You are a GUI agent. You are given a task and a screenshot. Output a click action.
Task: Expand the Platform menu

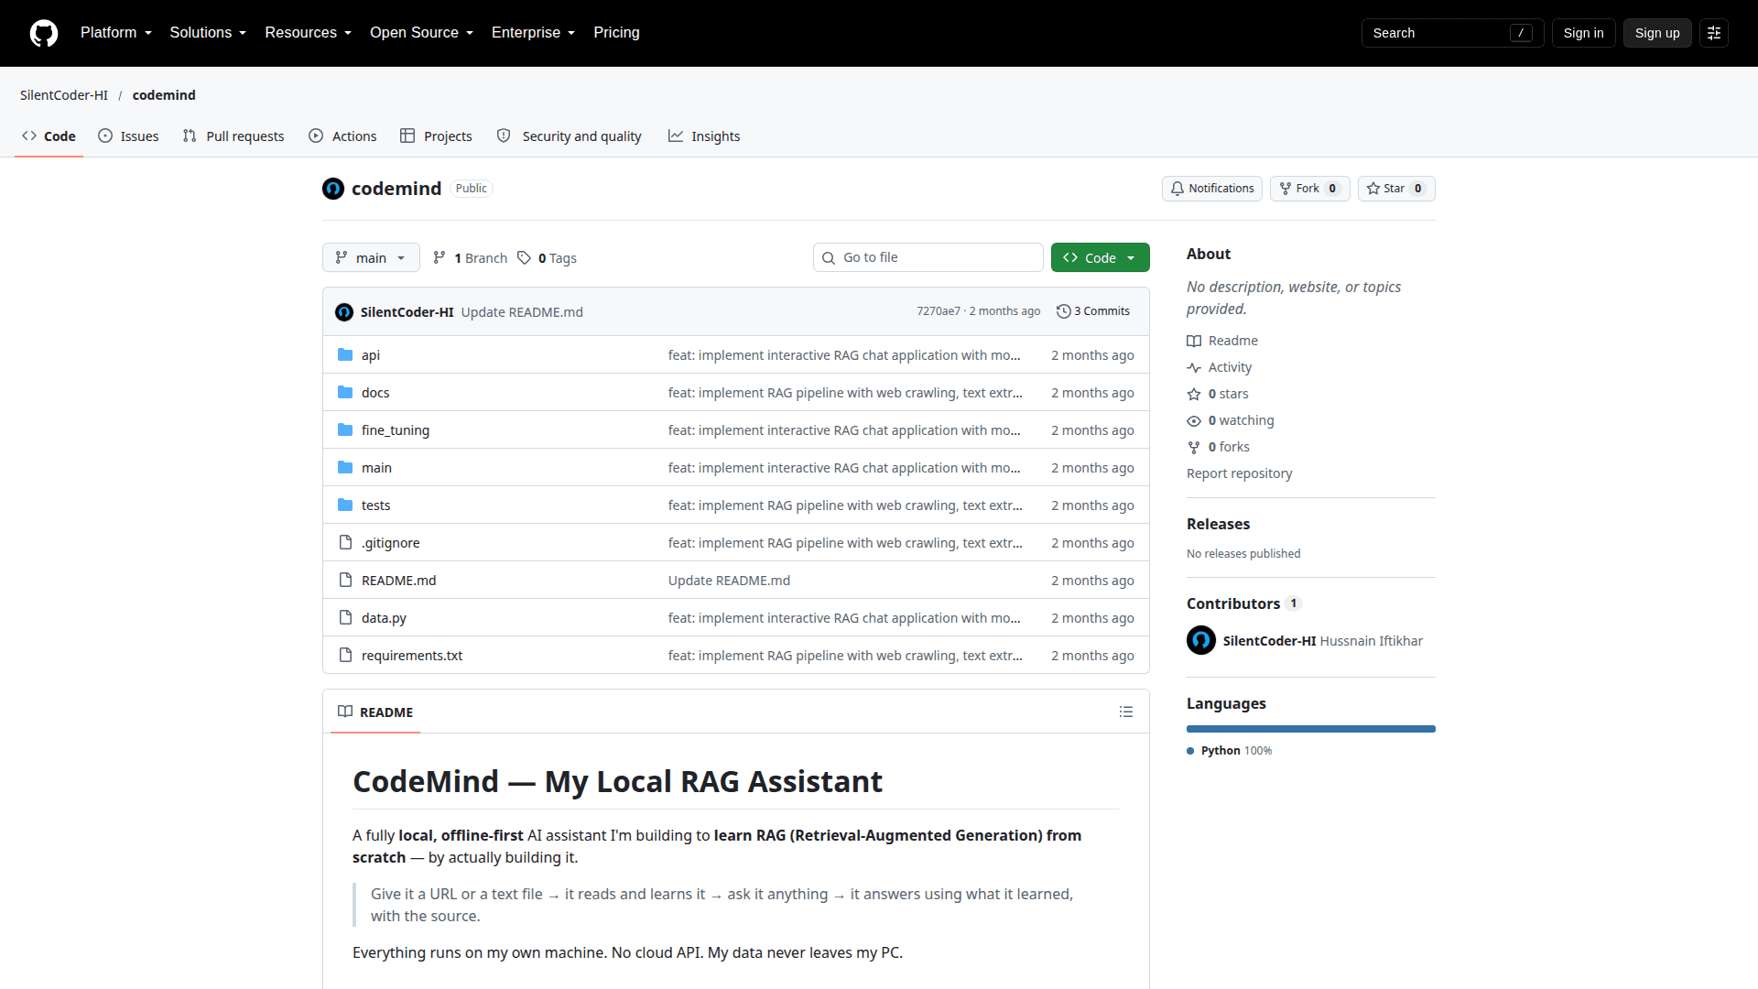(x=116, y=33)
